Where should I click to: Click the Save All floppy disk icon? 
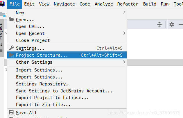tap(11, 112)
